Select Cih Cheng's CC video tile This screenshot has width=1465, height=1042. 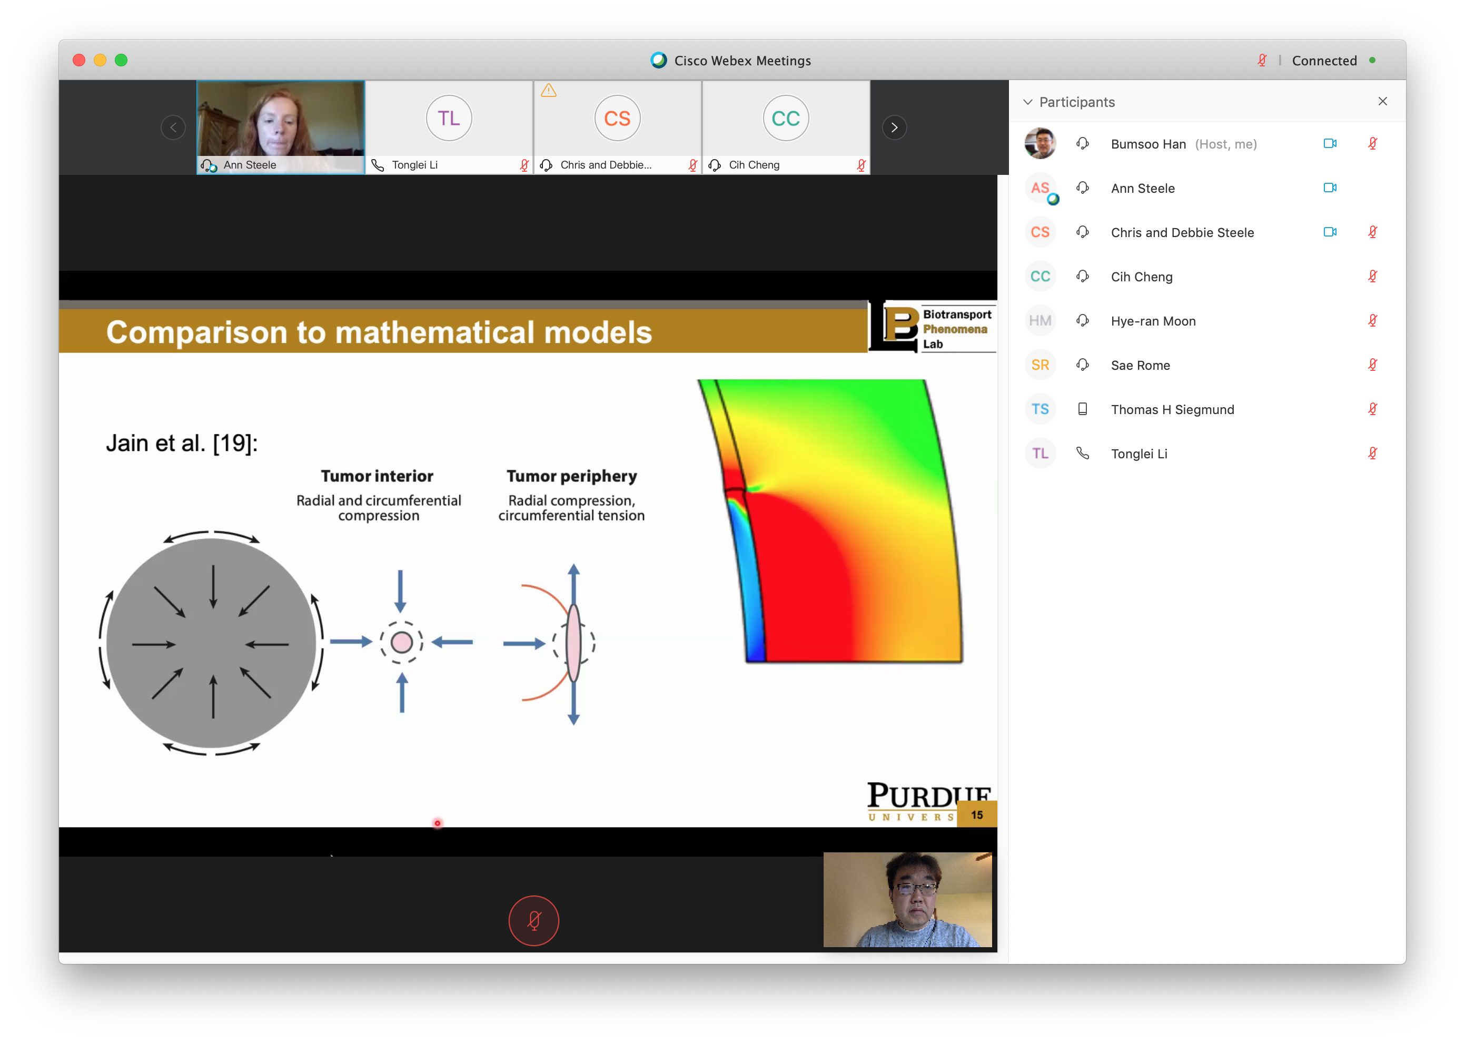coord(786,127)
